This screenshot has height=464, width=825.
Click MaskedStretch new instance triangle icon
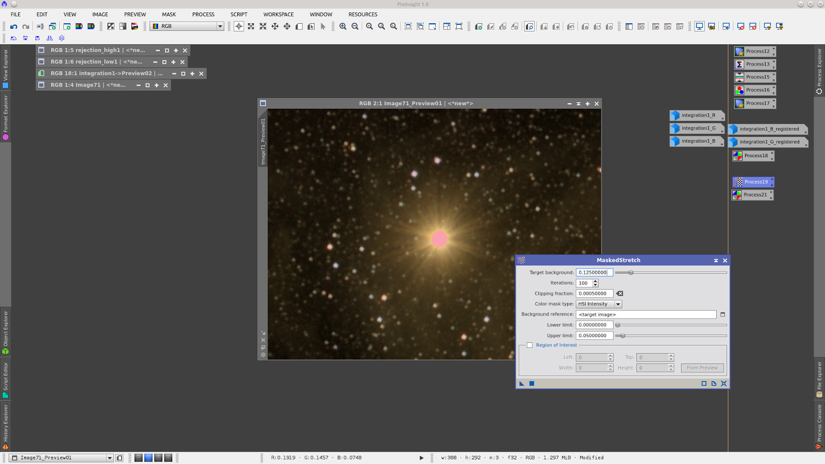click(522, 384)
